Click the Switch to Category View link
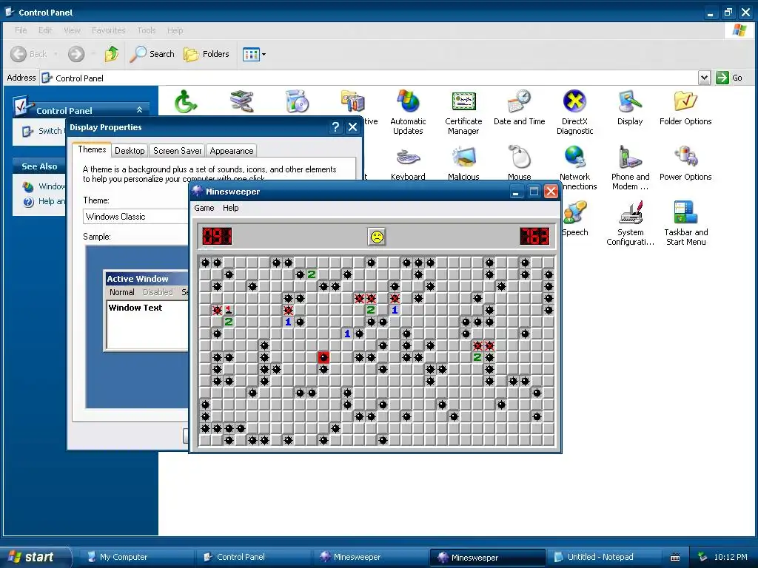Screen dimensions: 758x568 [x=44, y=131]
